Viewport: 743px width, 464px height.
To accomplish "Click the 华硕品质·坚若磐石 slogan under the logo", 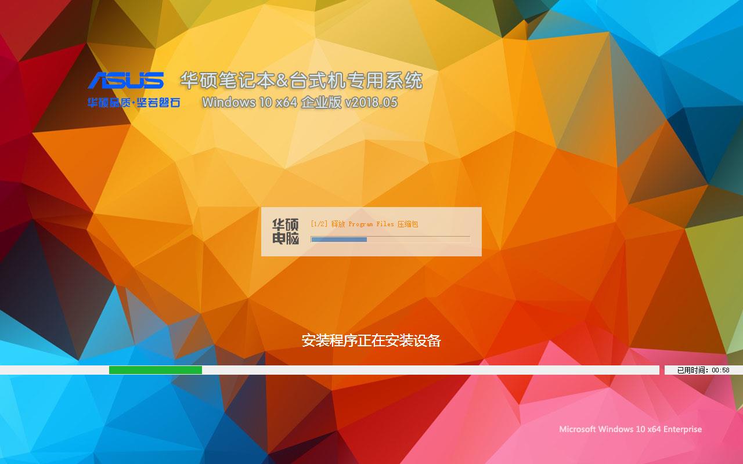I will click(134, 103).
